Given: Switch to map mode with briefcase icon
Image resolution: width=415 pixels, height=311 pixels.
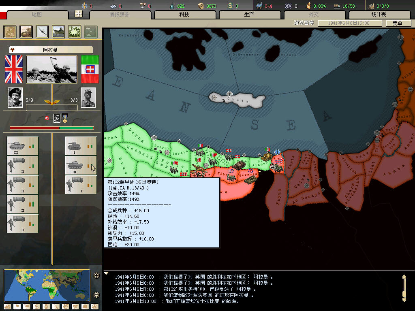Looking at the screenshot, I should [x=85, y=307].
